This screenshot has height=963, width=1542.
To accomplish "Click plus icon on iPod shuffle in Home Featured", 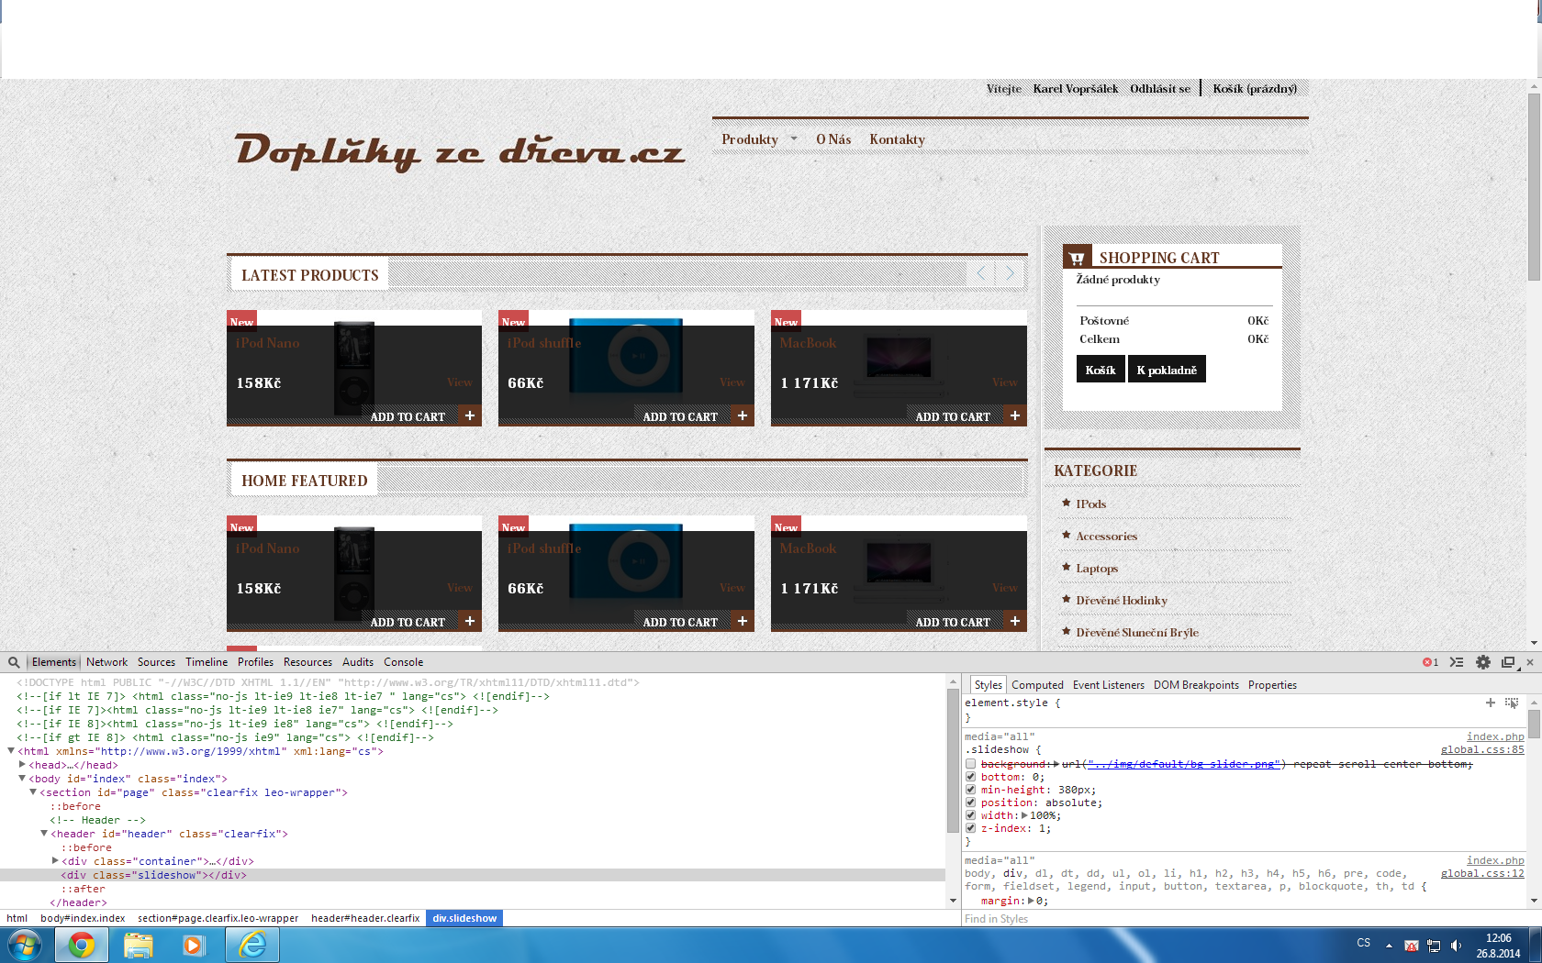I will (x=743, y=621).
